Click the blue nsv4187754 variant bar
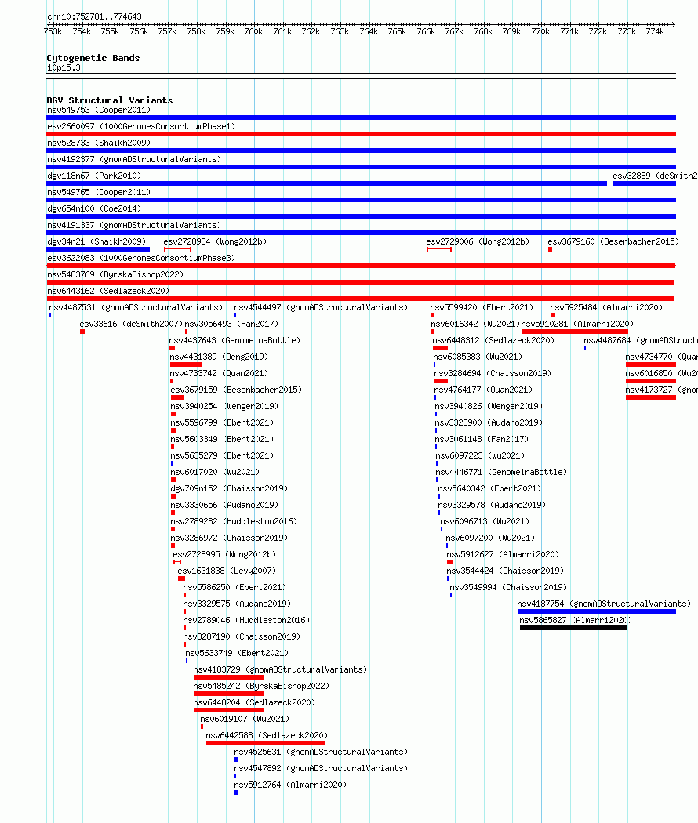Viewport: 698px width, 823px height. point(597,611)
